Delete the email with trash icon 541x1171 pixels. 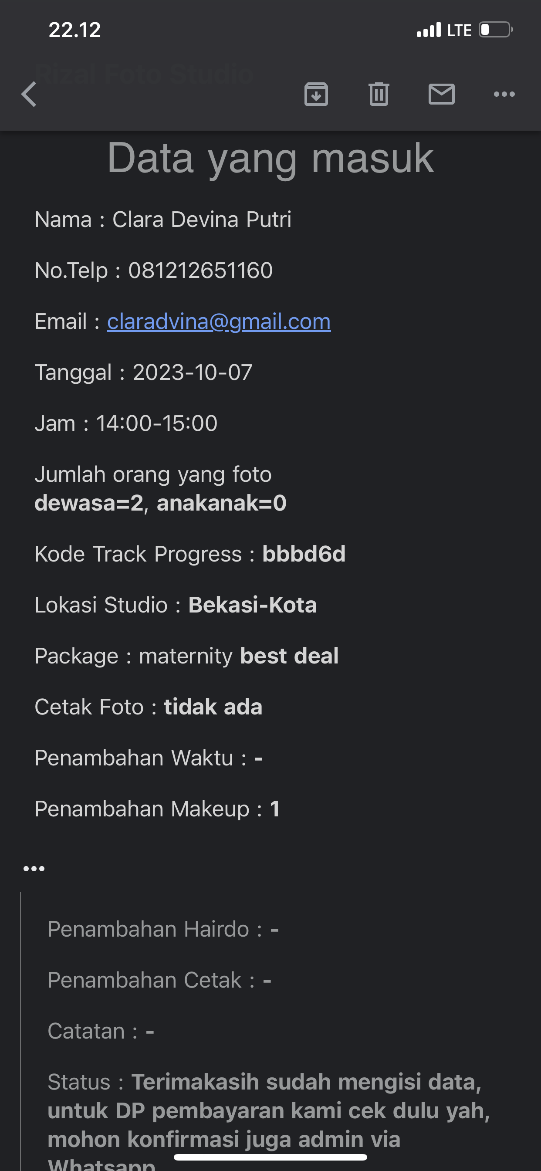pyautogui.click(x=379, y=94)
